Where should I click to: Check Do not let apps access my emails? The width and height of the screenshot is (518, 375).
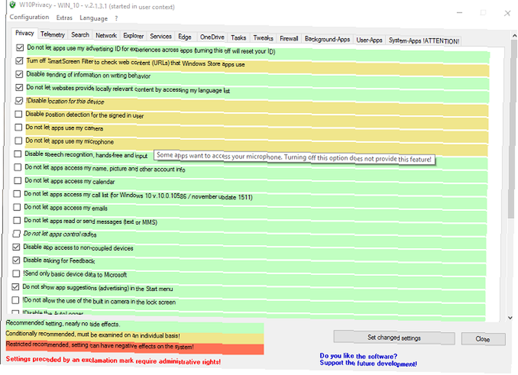click(x=17, y=207)
